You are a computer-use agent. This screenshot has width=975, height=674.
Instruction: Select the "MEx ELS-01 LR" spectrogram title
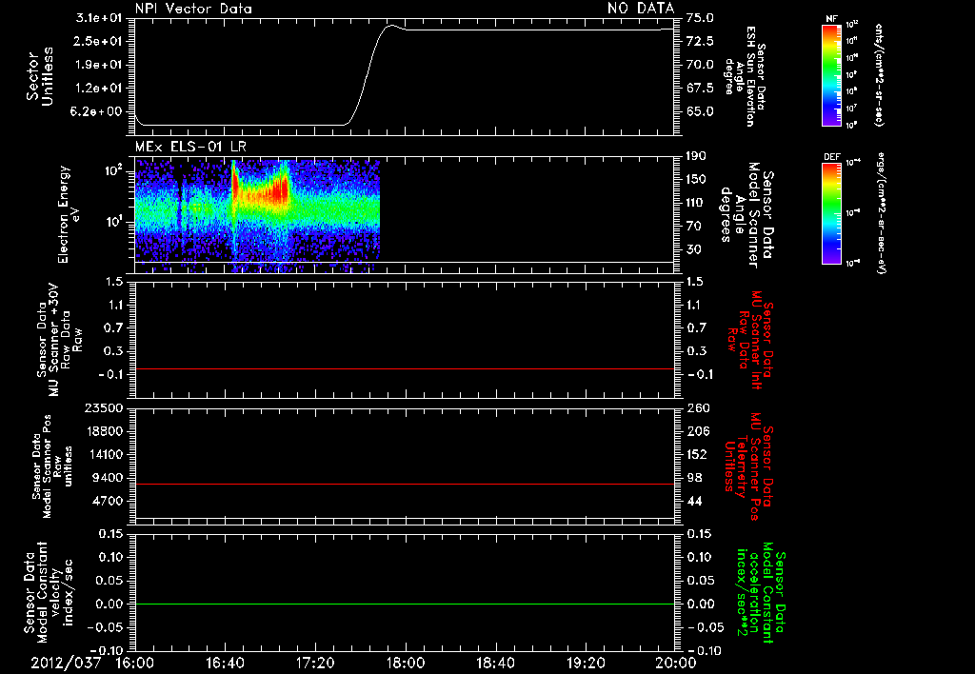coord(190,148)
